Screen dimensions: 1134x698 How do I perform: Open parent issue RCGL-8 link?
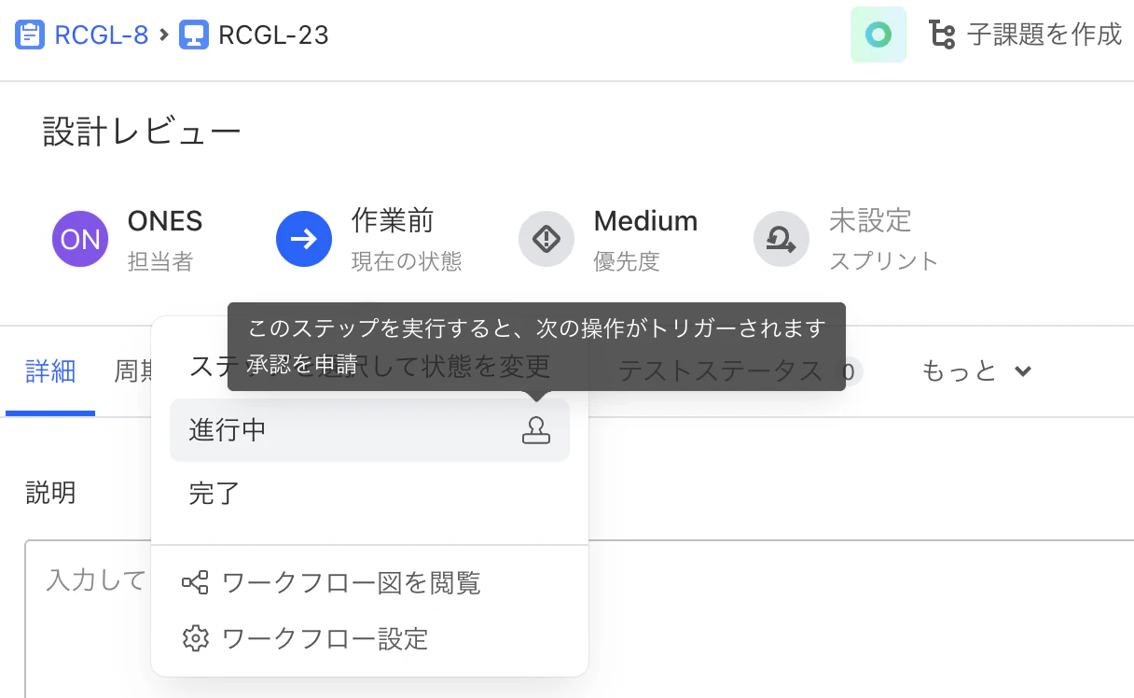[102, 35]
